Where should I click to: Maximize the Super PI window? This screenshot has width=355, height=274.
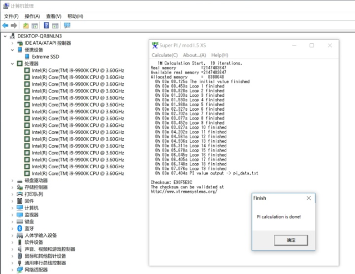tap(312, 45)
